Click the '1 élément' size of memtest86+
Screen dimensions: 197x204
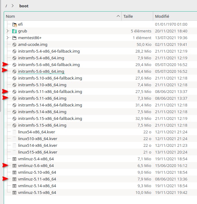pyautogui.click(x=142, y=38)
